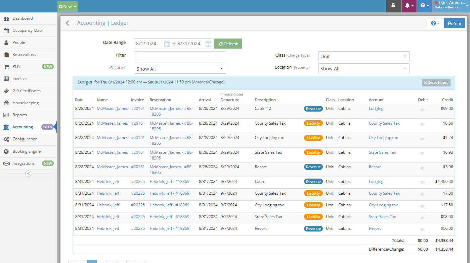Click the Print button
Viewport: 470px width, 263px height.
coord(454,23)
